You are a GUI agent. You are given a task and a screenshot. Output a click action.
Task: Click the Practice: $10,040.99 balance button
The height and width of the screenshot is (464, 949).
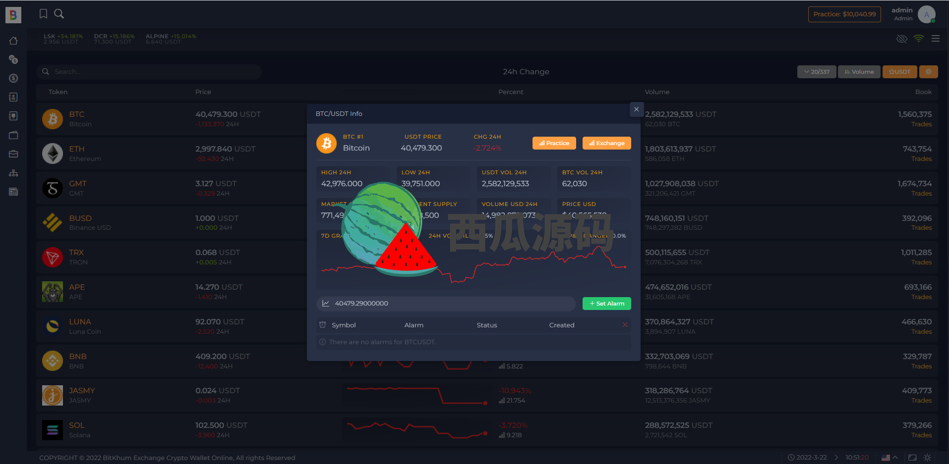click(844, 14)
